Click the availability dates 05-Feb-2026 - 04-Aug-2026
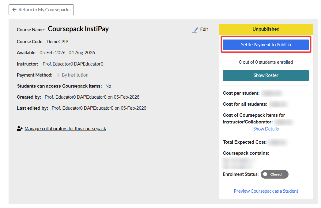The height and width of the screenshot is (208, 321). pos(67,53)
